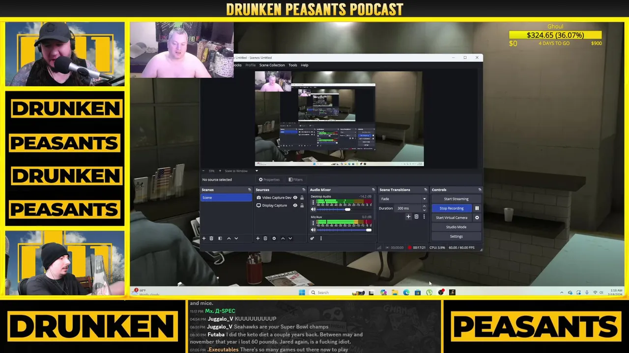Click the recording time 00:17:21 in status bar
Viewport: 629px width, 353px height.
click(419, 248)
